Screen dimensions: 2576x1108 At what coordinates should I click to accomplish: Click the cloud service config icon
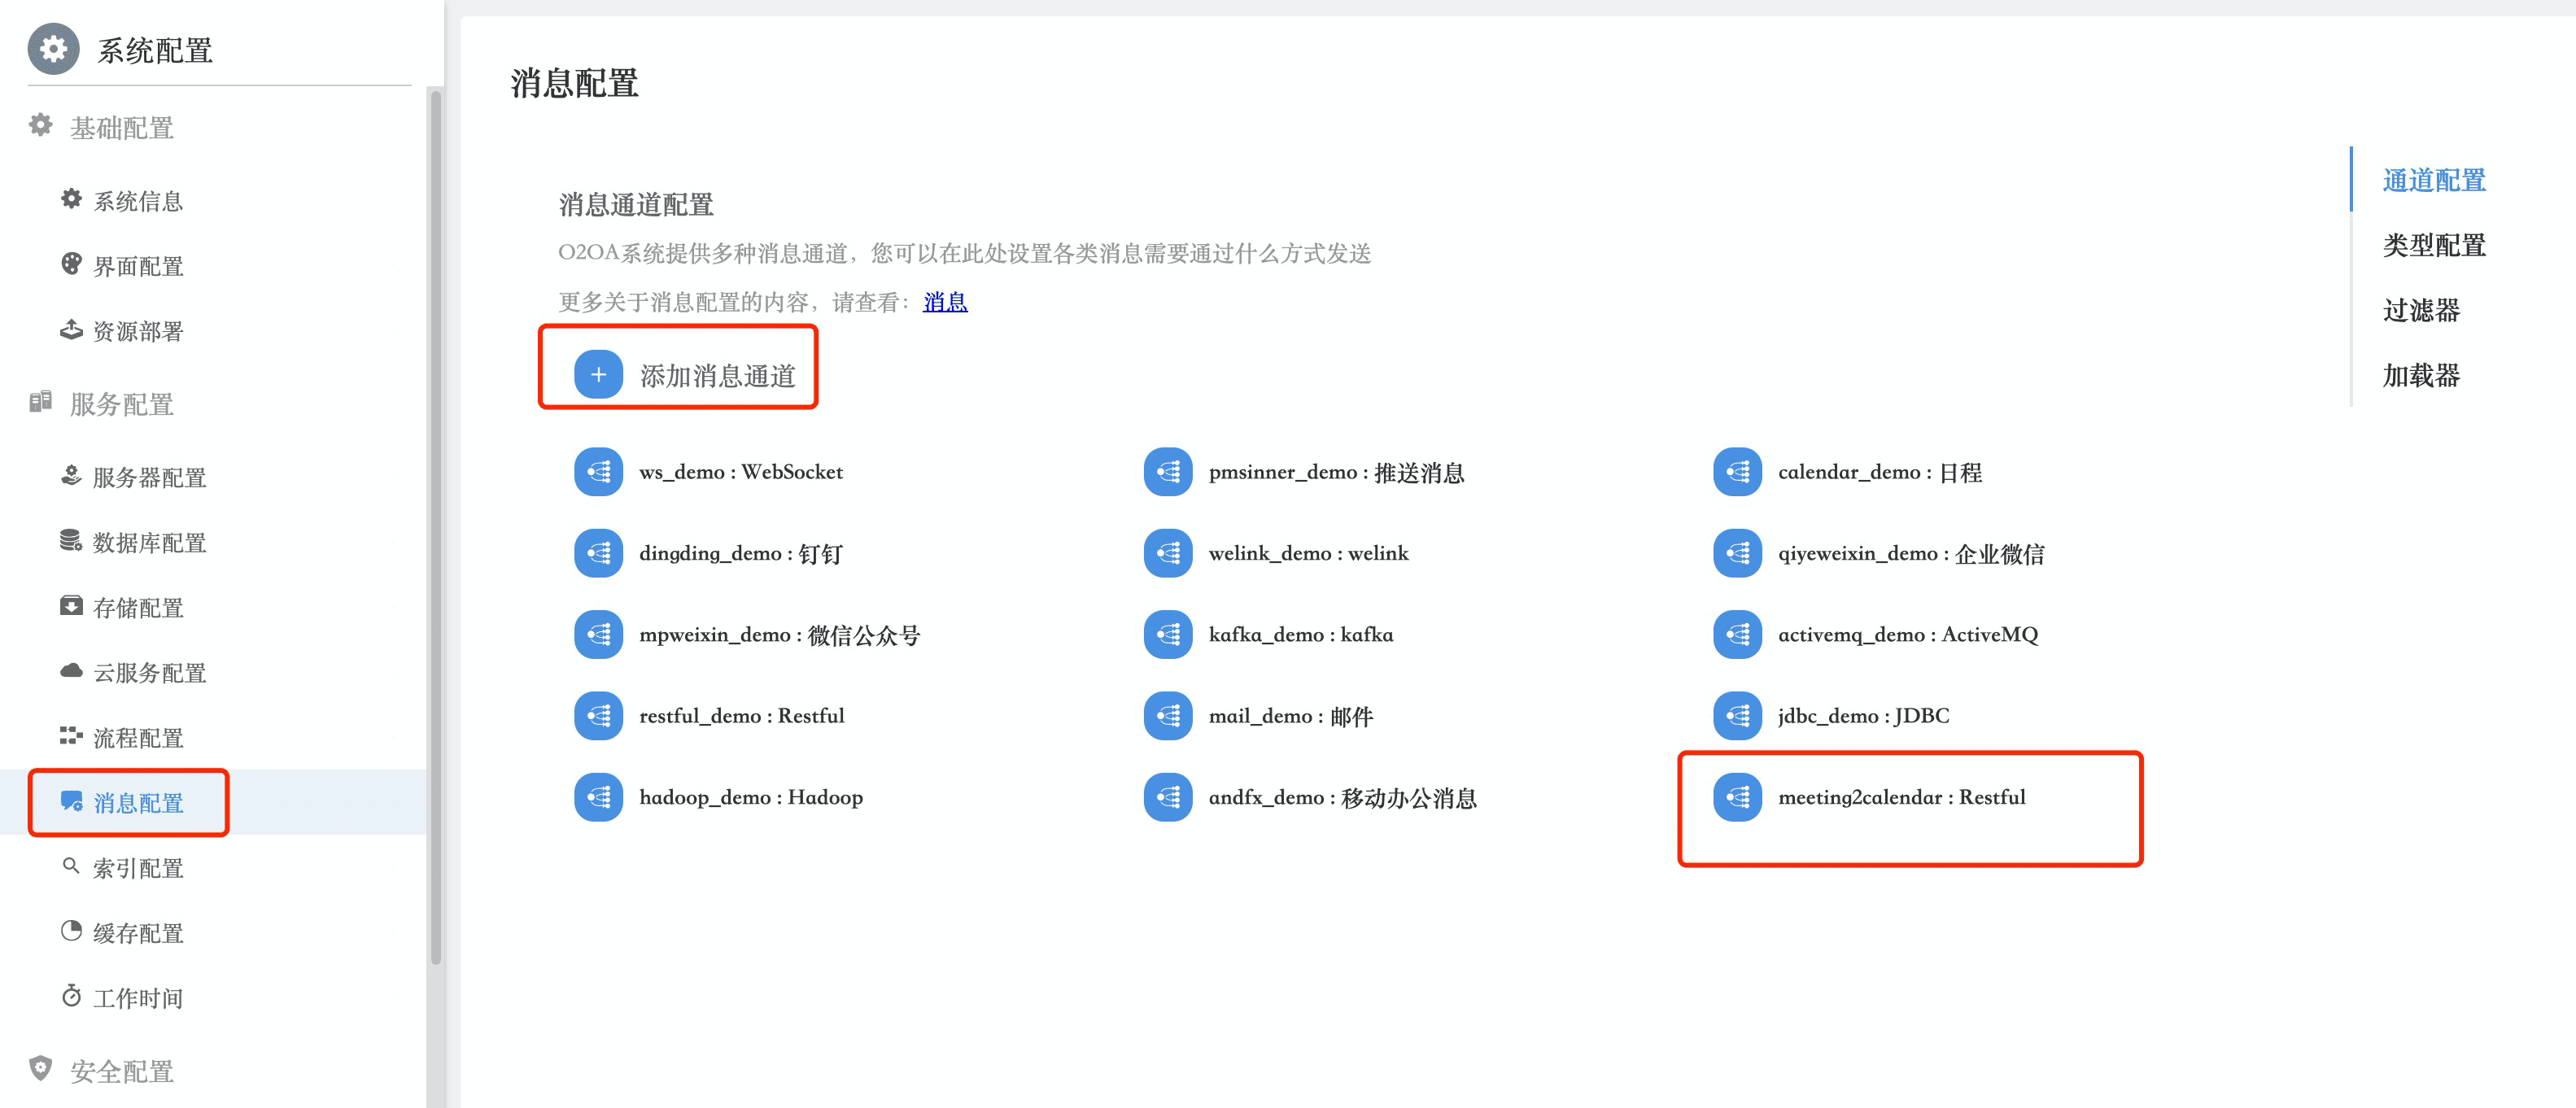coord(70,671)
